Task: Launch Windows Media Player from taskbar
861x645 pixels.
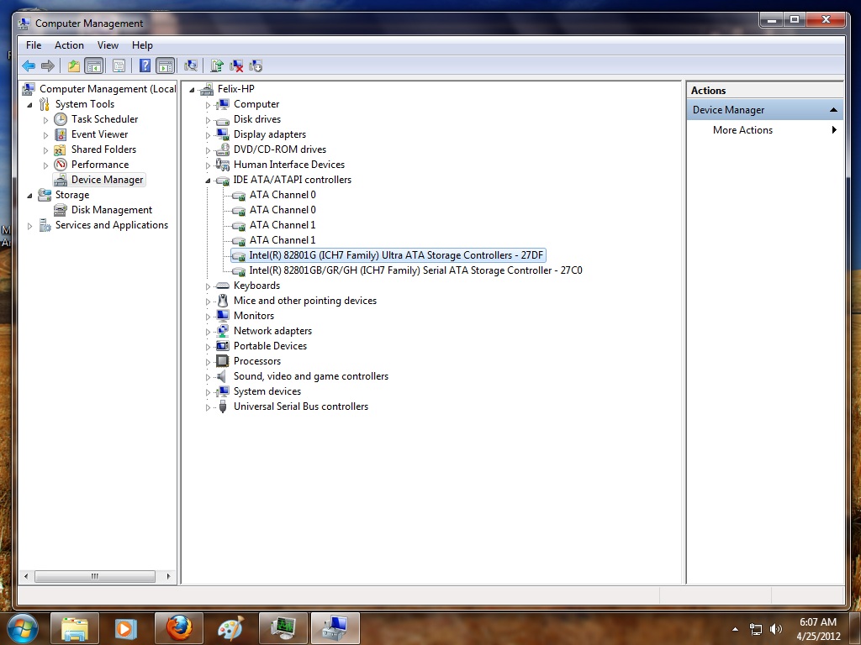Action: (x=126, y=628)
